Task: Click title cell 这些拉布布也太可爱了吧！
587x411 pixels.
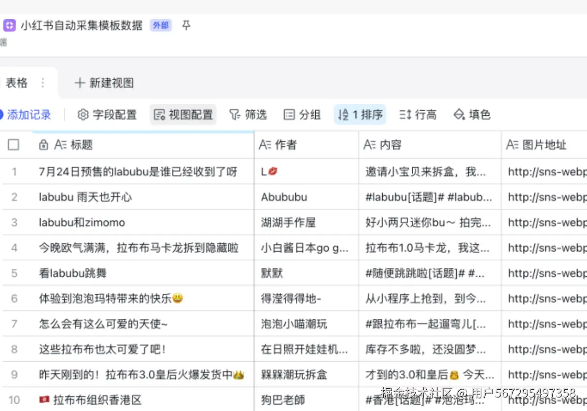Action: pyautogui.click(x=142, y=349)
